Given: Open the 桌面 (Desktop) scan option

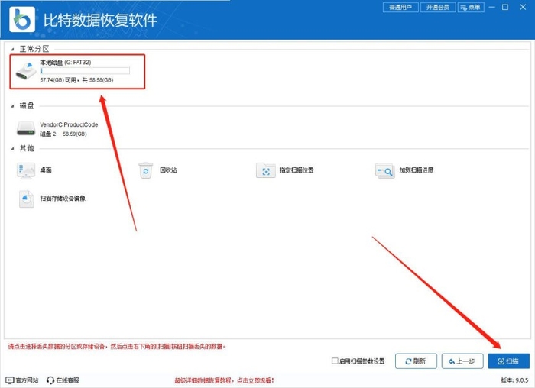Looking at the screenshot, I should pos(27,171).
